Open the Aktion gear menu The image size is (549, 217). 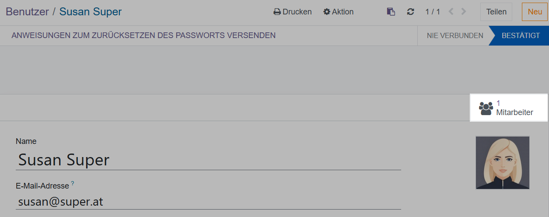click(338, 12)
